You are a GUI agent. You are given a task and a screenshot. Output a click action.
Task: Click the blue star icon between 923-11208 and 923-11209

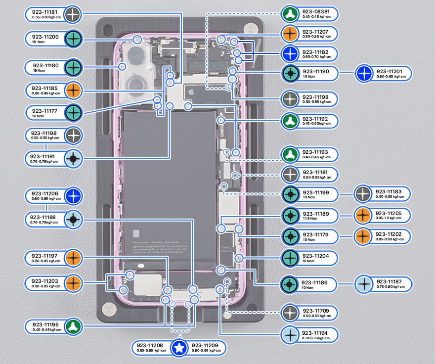178,348
